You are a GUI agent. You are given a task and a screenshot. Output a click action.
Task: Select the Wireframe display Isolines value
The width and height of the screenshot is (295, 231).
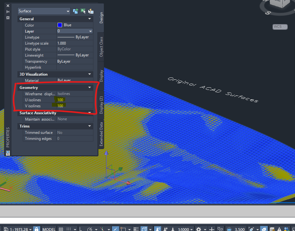click(x=75, y=94)
